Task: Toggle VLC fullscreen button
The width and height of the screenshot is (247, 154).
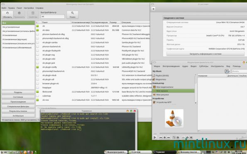Action: click(174, 137)
